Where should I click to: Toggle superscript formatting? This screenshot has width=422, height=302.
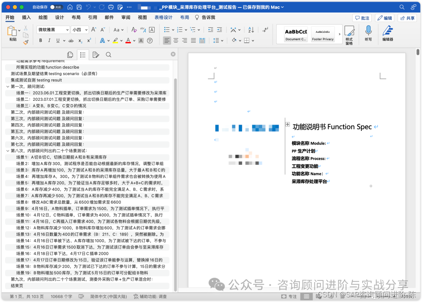click(x=89, y=41)
